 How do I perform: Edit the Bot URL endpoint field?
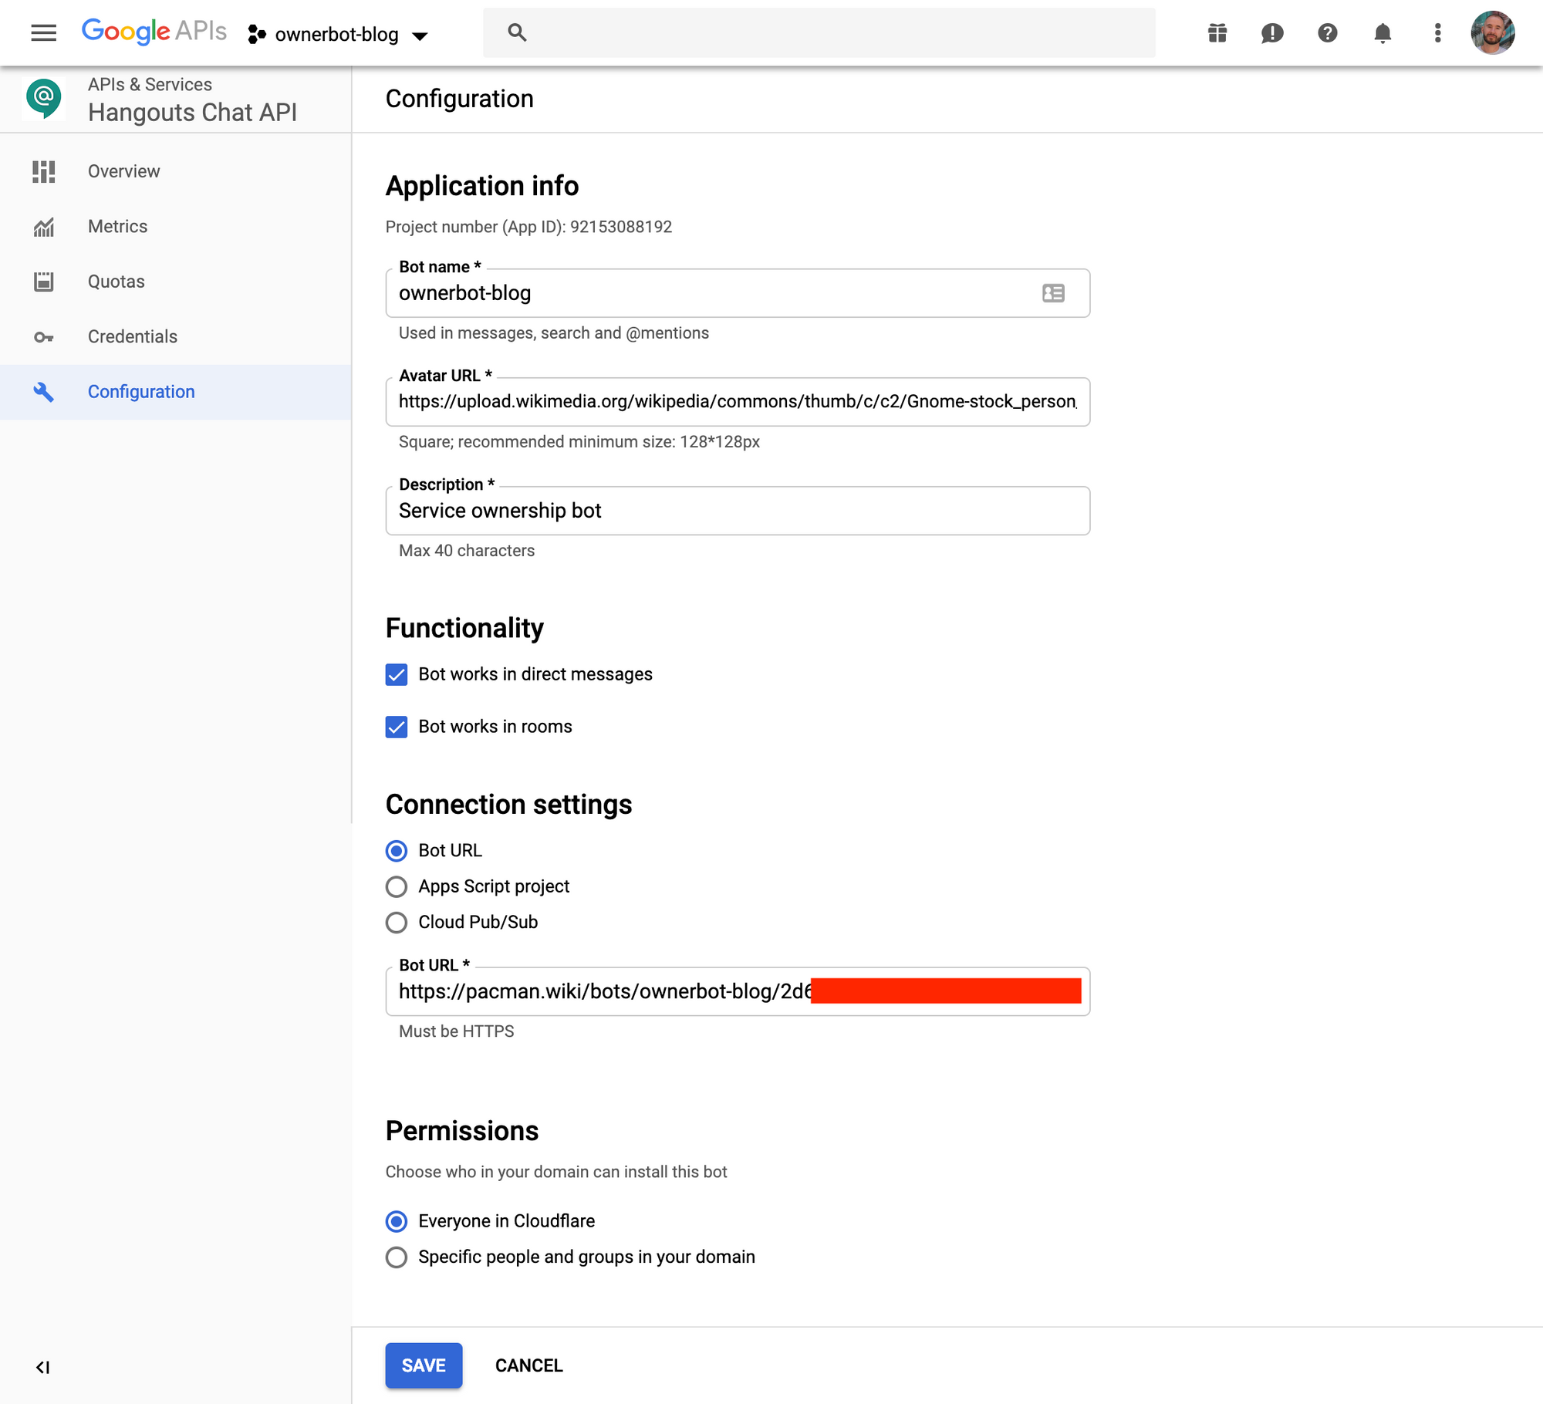[x=738, y=992]
